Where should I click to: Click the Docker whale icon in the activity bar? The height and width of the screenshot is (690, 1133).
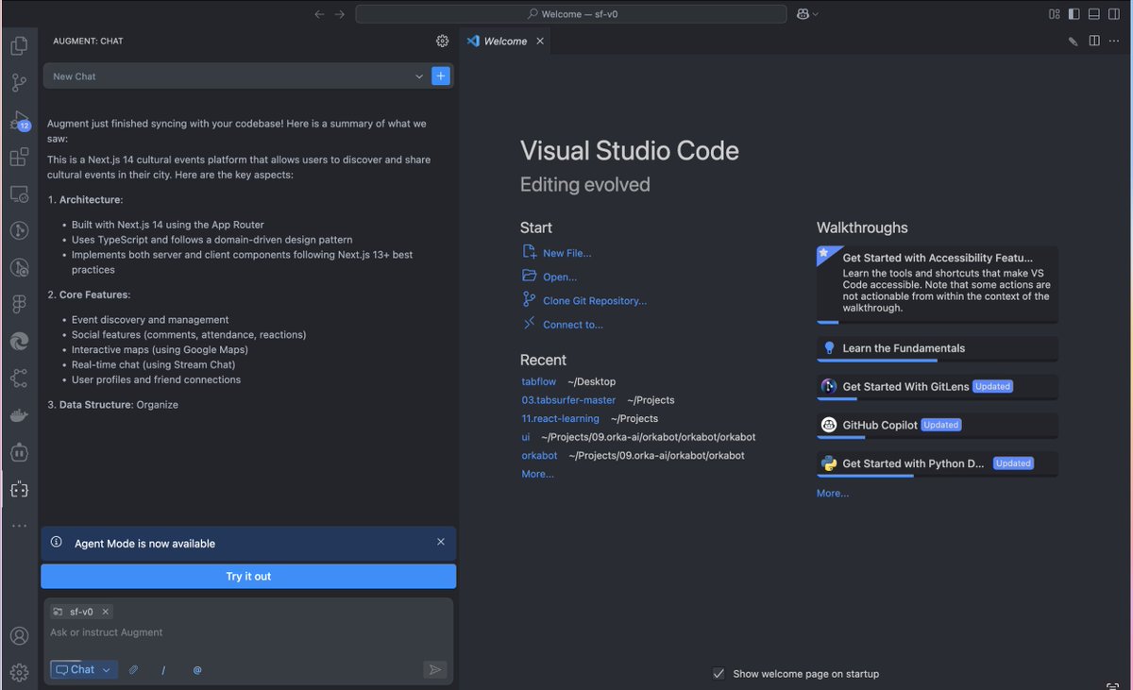pos(19,414)
